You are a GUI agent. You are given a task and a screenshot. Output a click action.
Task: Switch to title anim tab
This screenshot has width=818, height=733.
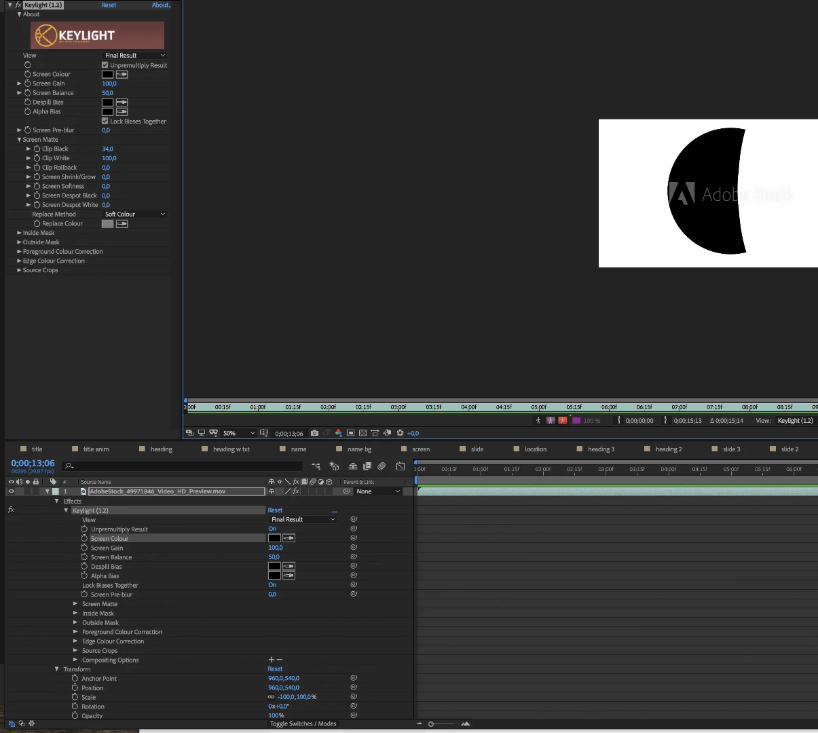[96, 449]
